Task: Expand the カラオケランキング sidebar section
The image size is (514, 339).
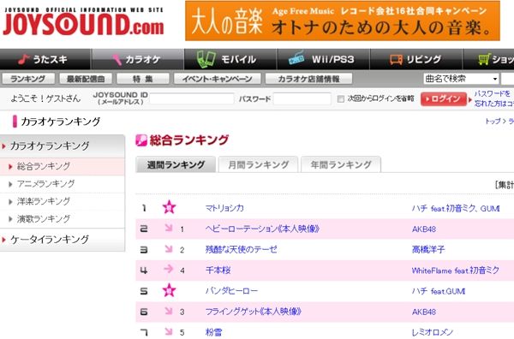Action: 63,146
